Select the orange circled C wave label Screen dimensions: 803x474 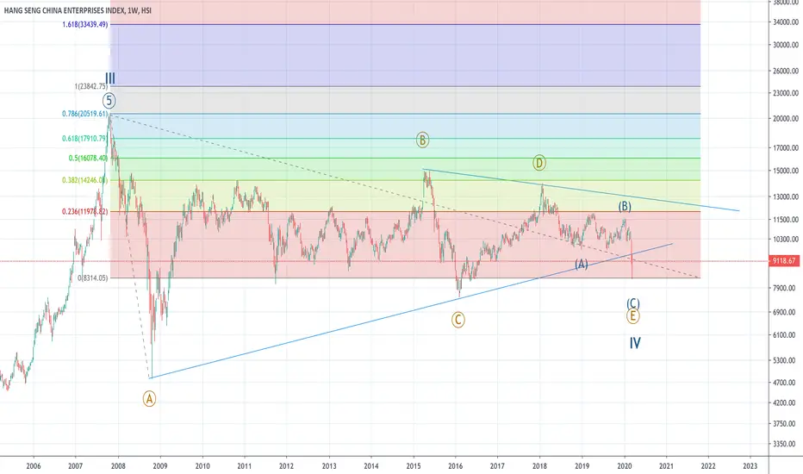coord(458,320)
